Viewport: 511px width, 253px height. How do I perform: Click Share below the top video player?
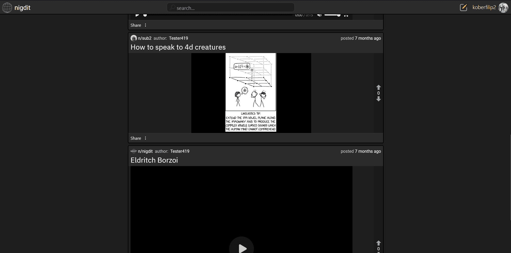pos(136,25)
